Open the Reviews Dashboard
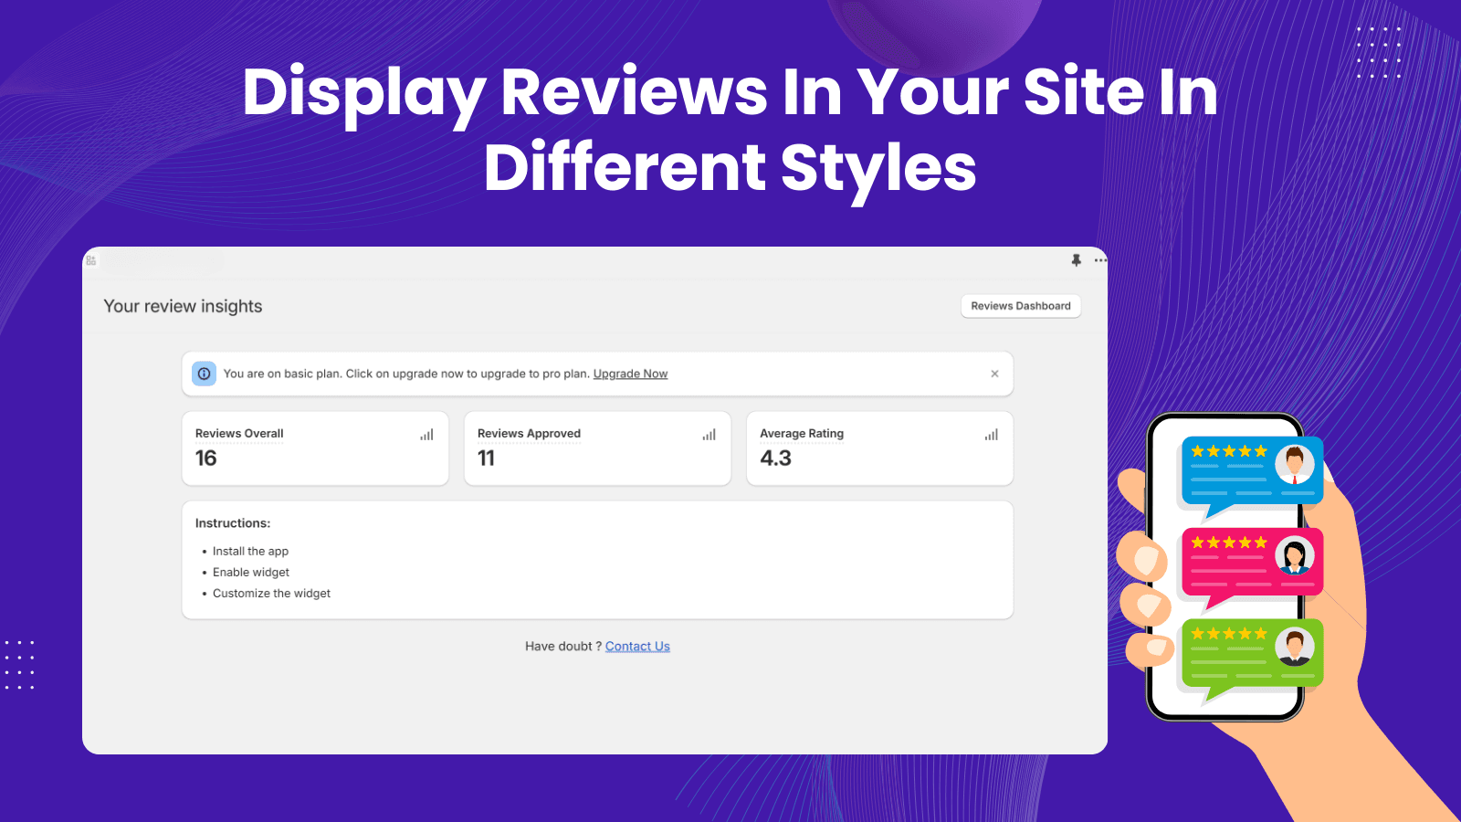Screen dimensions: 1461x822 pyautogui.click(x=1020, y=306)
